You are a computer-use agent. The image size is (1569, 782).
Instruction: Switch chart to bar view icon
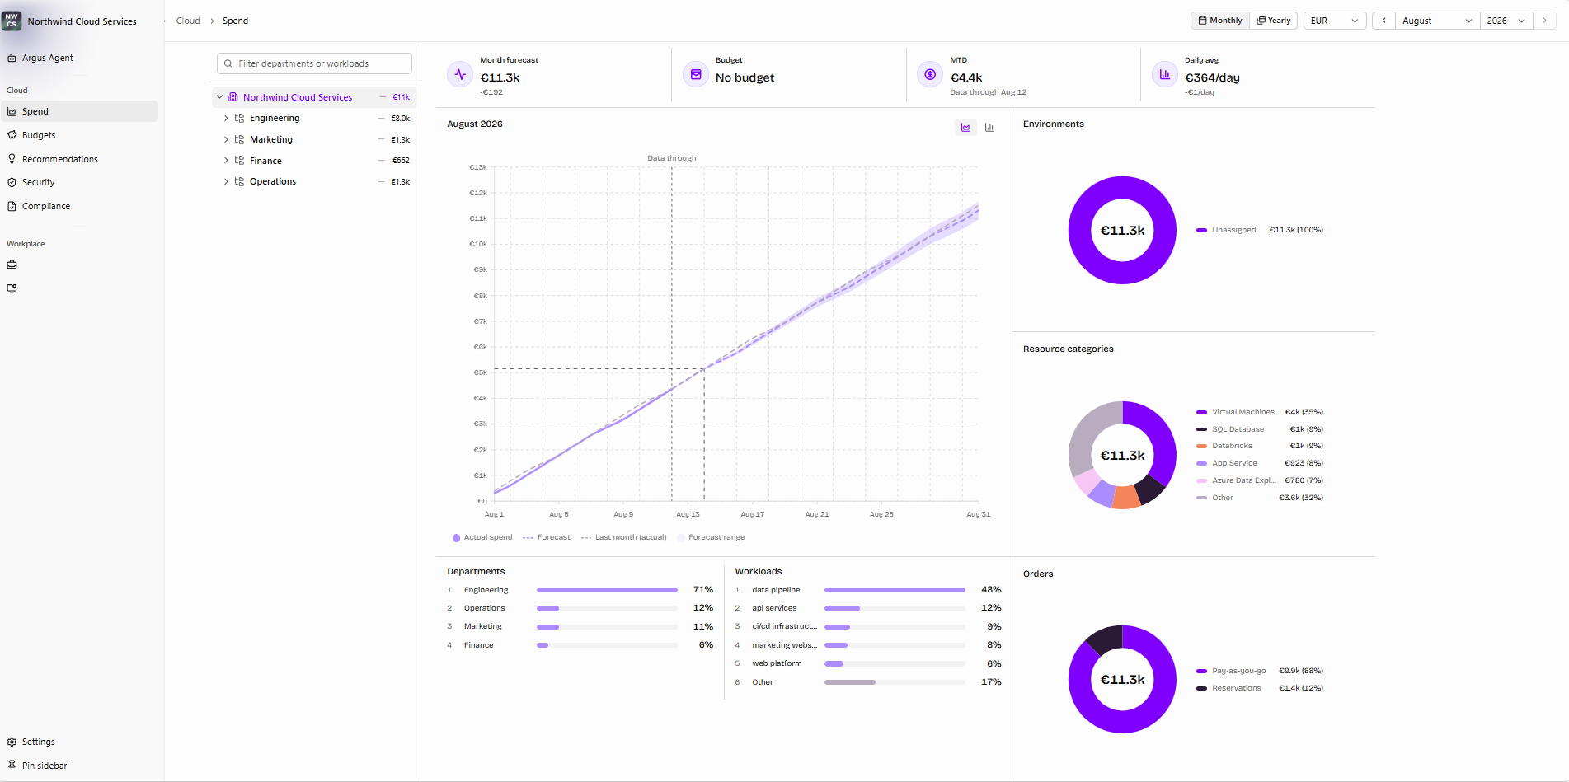pyautogui.click(x=989, y=128)
